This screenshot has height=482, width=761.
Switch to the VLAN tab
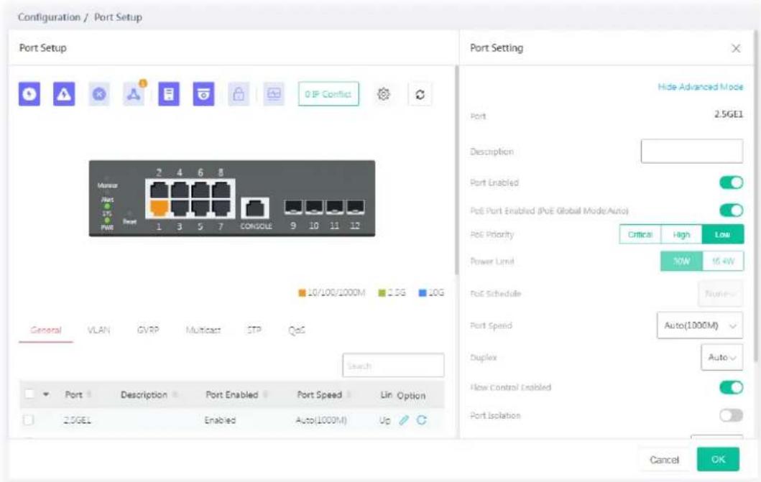coord(98,330)
